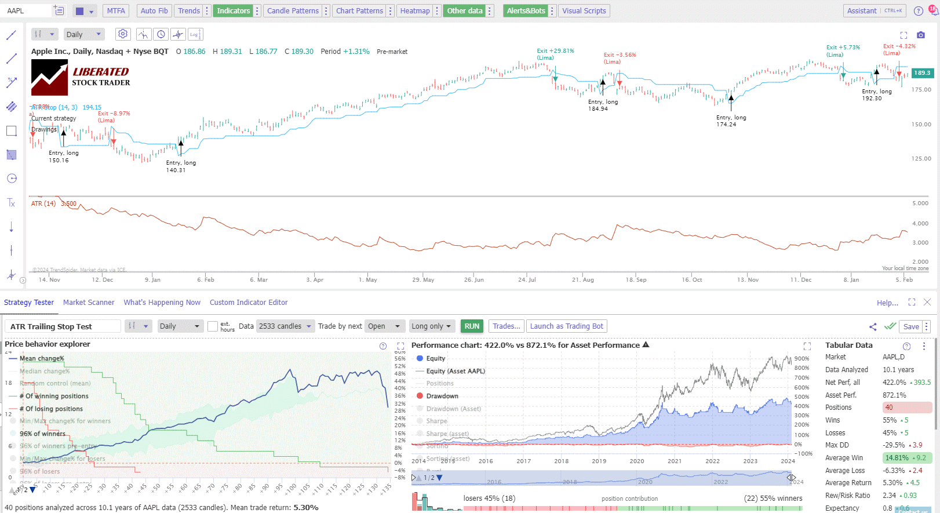
Task: Select the circle measure tool in the sidebar
Action: (11, 179)
